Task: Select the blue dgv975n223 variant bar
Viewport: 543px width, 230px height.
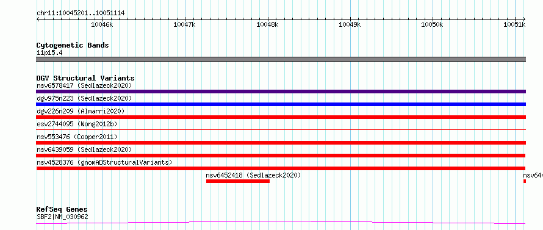Action: tap(281, 104)
